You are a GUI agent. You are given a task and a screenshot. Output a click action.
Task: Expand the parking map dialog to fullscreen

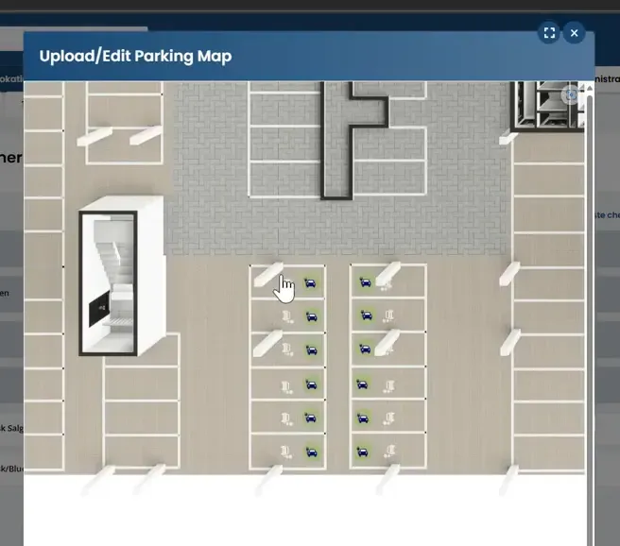[x=549, y=33]
